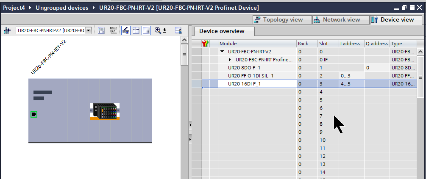Click the Q address column header

coord(377,44)
